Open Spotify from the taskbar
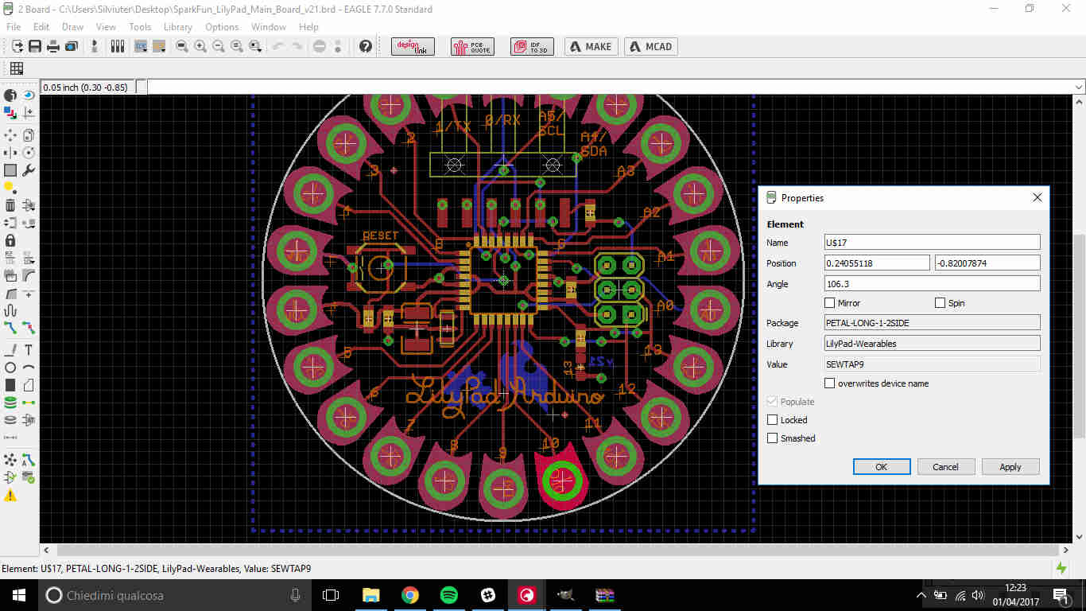The height and width of the screenshot is (611, 1086). (x=449, y=595)
